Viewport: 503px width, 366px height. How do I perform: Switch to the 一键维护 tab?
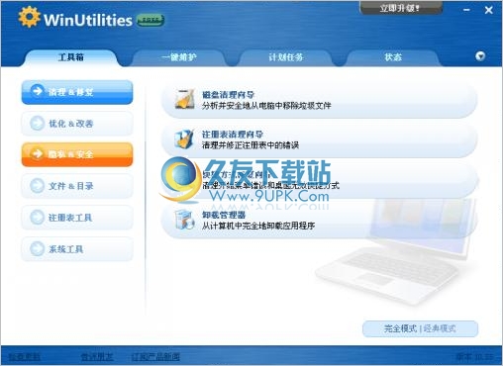[178, 57]
